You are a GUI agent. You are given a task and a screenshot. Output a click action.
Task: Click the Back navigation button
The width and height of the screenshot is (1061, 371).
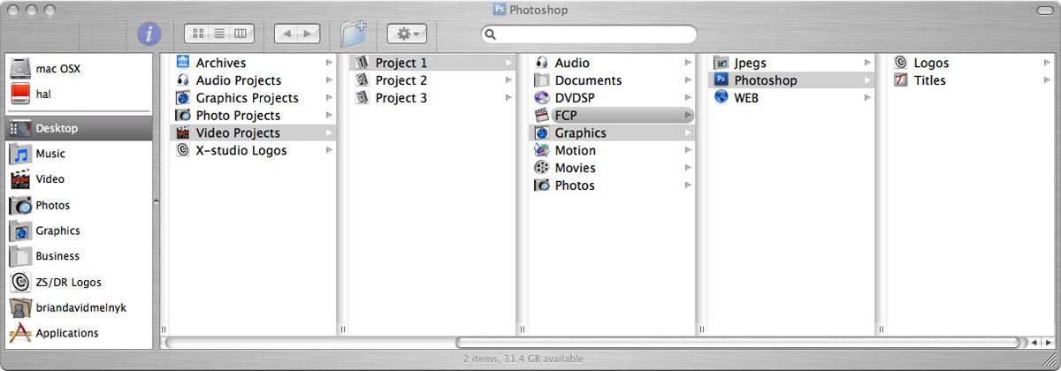[x=286, y=34]
